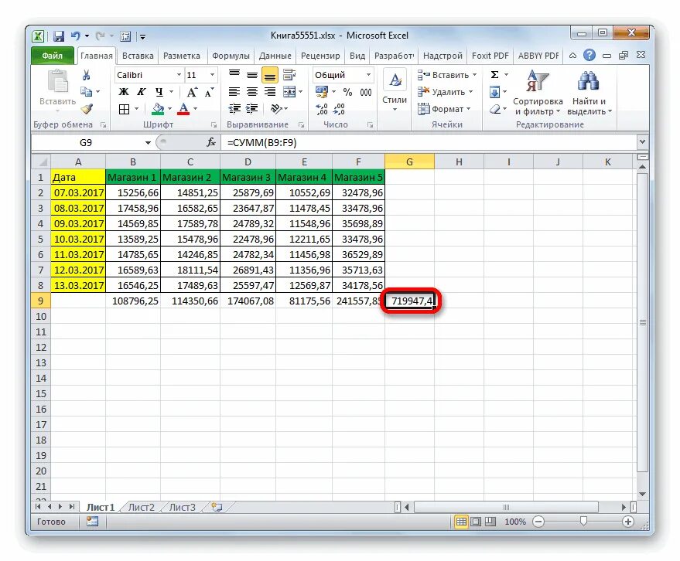Toggle middle vertical alignment

pos(252,75)
